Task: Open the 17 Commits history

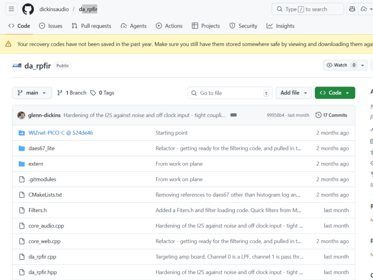Action: coord(332,115)
